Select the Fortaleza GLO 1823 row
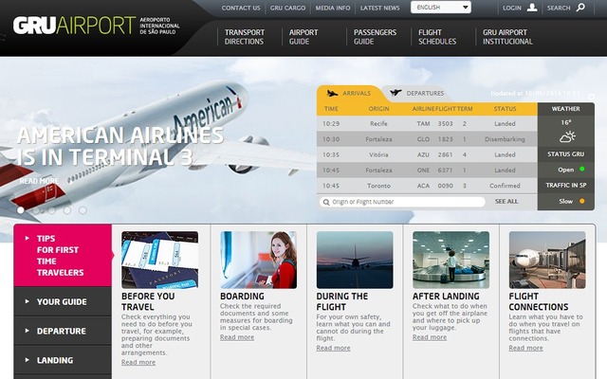This screenshot has height=379, width=607. [427, 139]
